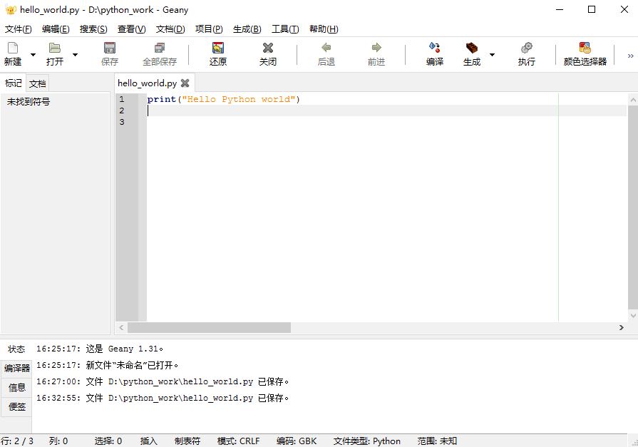The height and width of the screenshot is (447, 638).
Task: Show more toolbar items via » chevron
Action: pyautogui.click(x=630, y=56)
